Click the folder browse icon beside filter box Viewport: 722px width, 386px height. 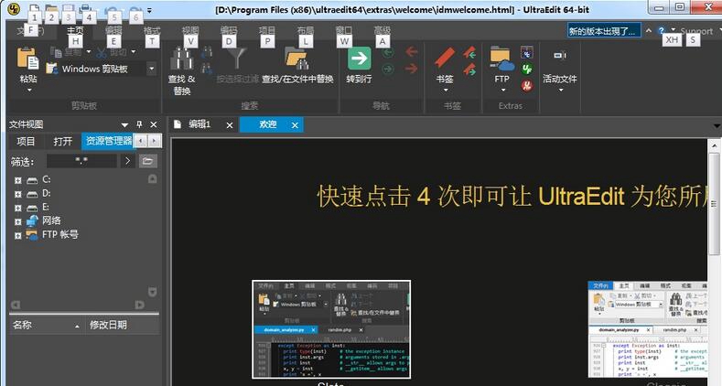[148, 161]
